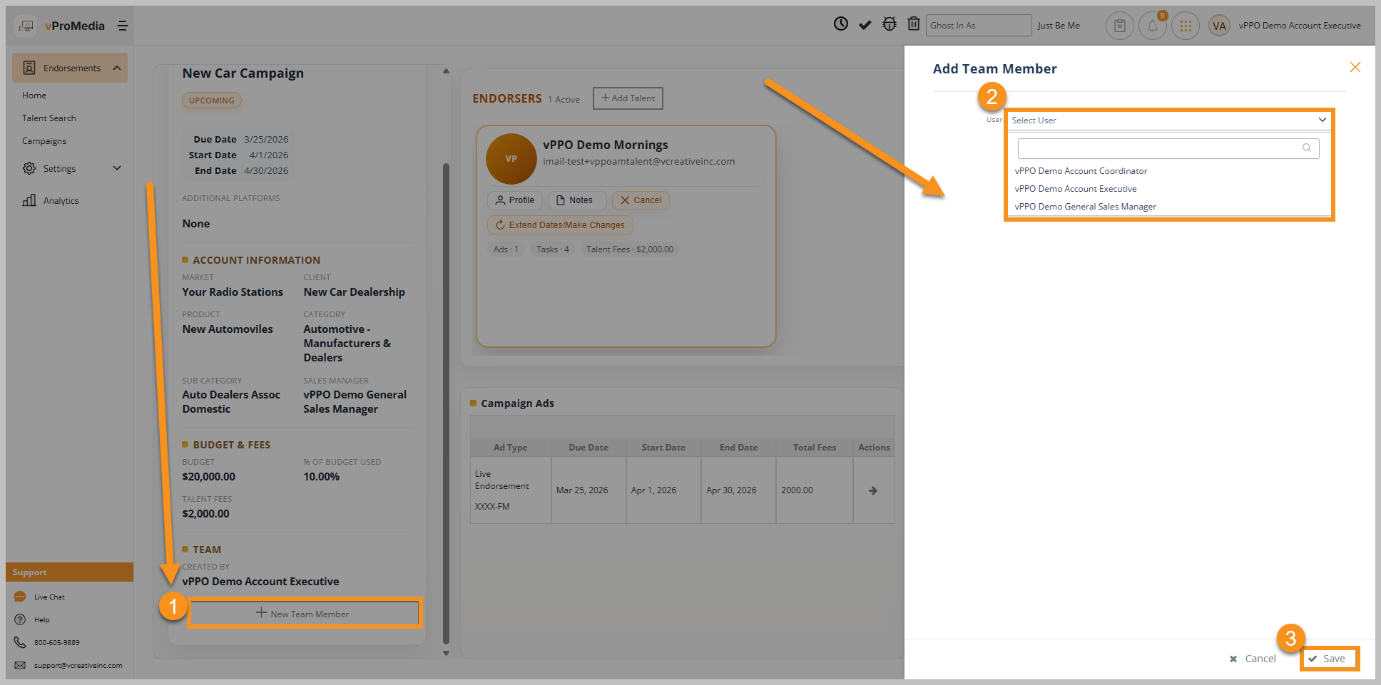Close the Add Team Member panel
Viewport: 1381px width, 685px height.
click(1355, 67)
